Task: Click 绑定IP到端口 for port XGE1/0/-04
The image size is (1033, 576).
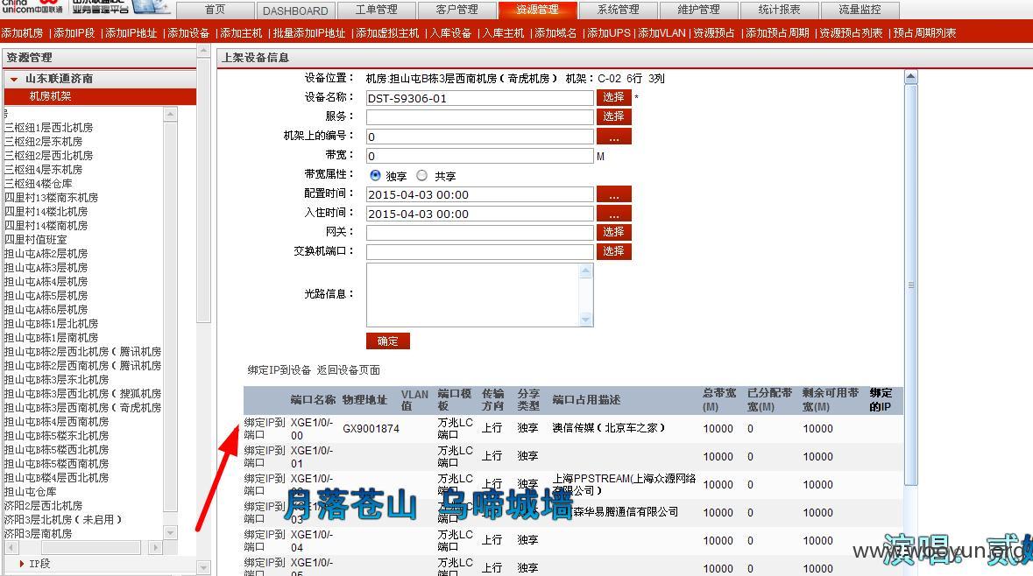Action: (x=265, y=540)
